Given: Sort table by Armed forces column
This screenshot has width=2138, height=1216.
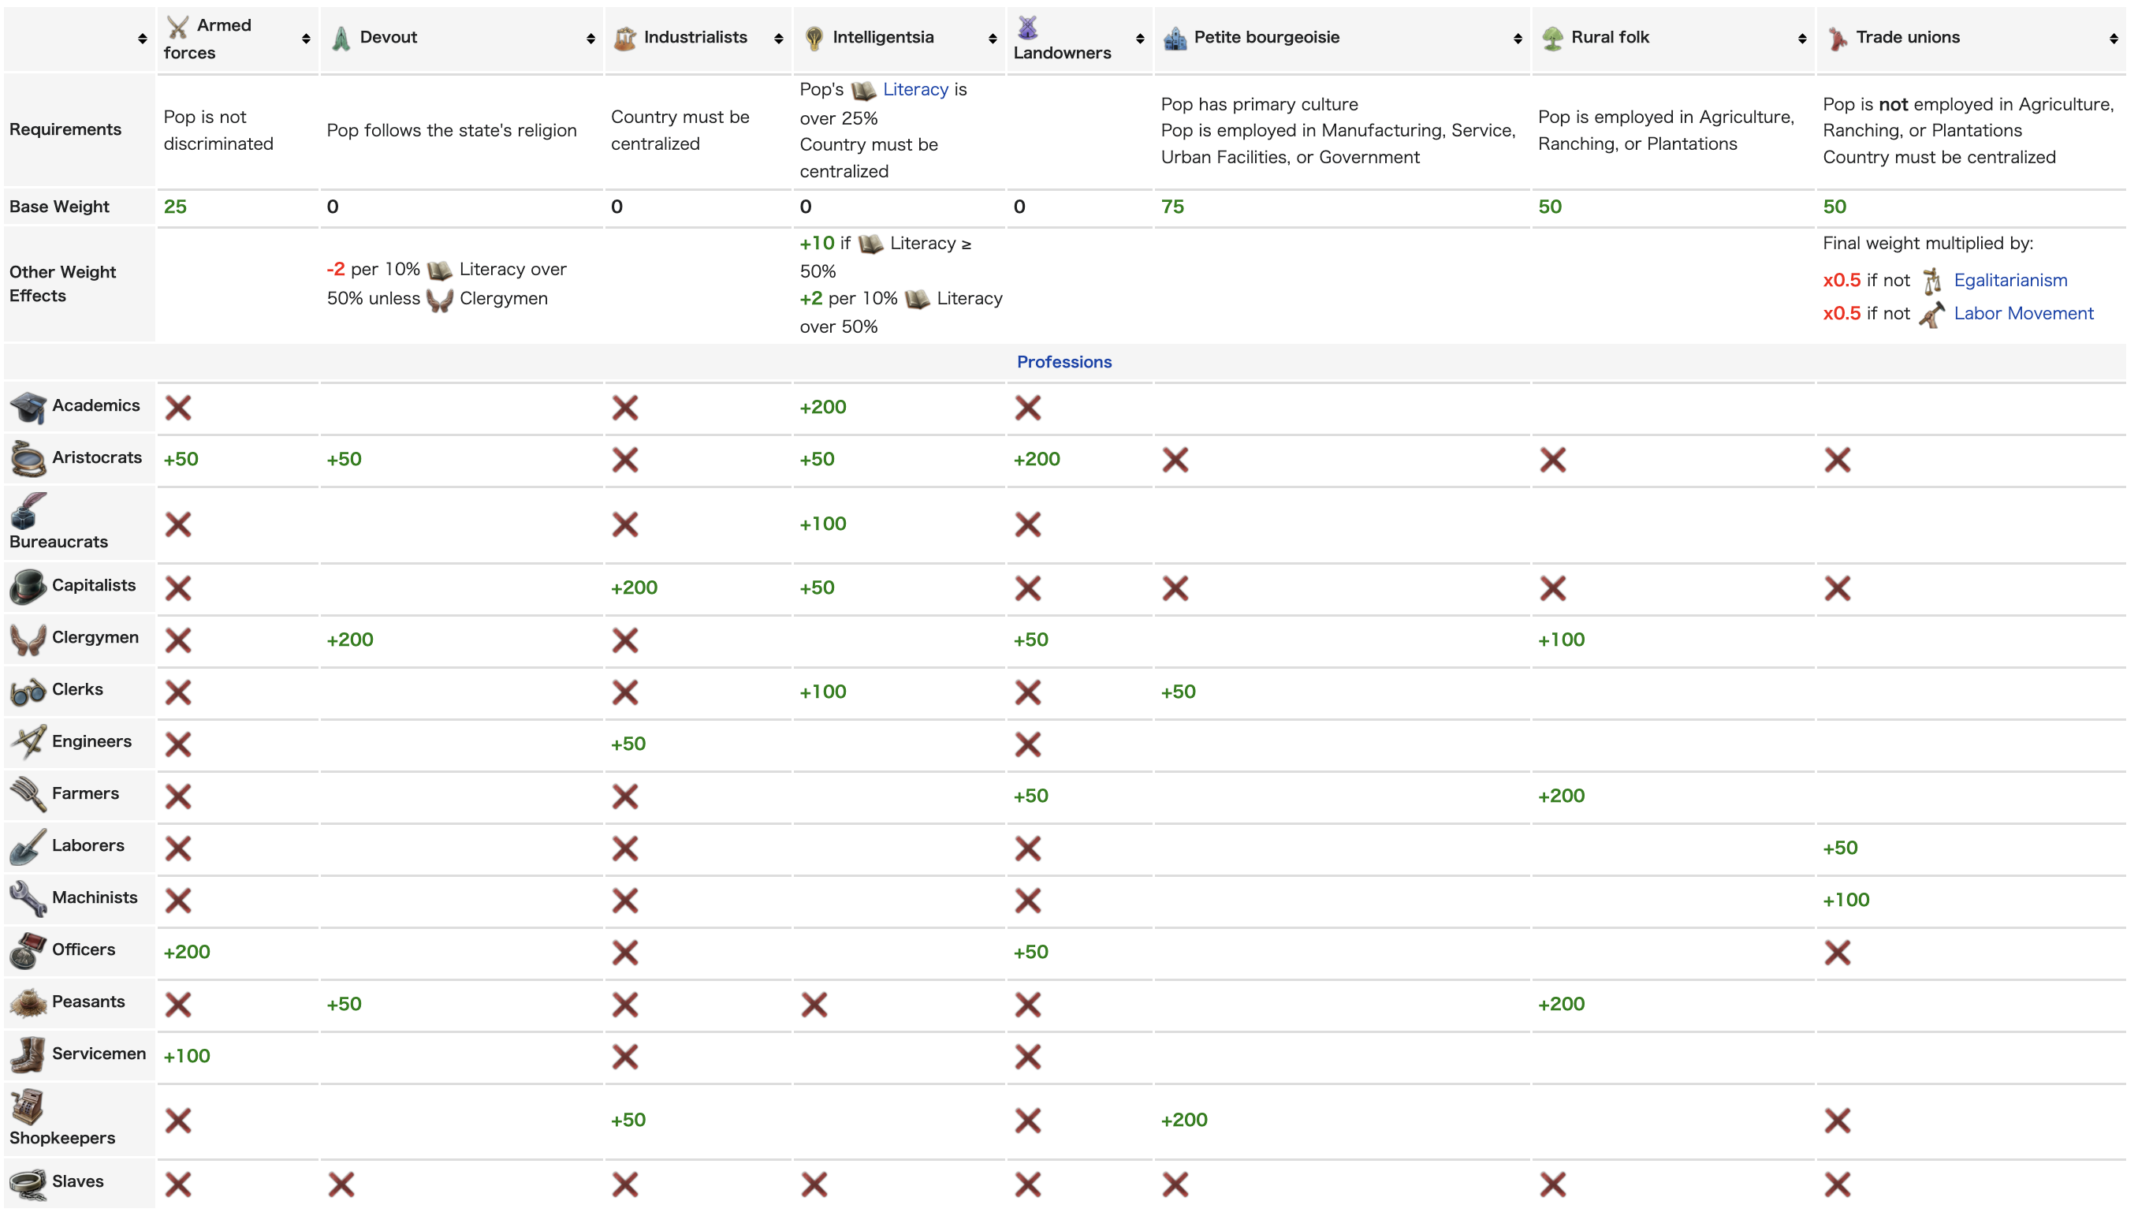Looking at the screenshot, I should click(x=306, y=39).
